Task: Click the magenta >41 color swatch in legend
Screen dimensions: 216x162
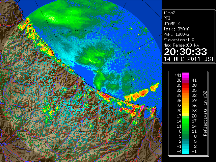Action: point(186,75)
